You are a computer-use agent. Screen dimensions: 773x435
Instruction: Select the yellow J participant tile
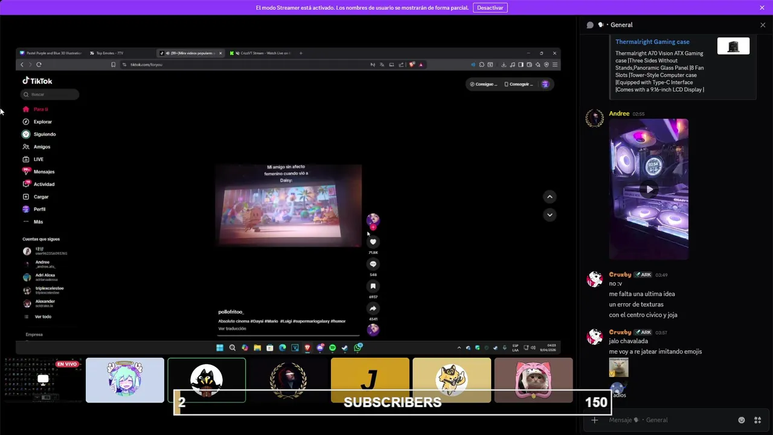(x=370, y=380)
